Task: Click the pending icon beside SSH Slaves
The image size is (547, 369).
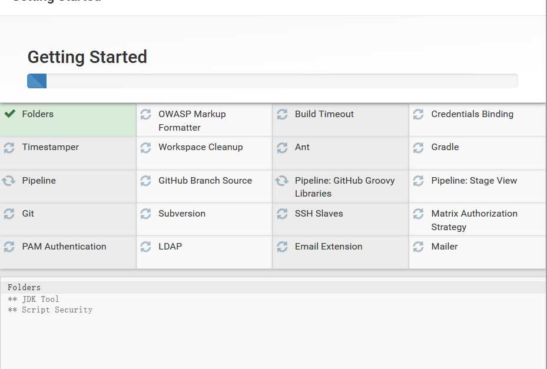Action: pyautogui.click(x=282, y=214)
